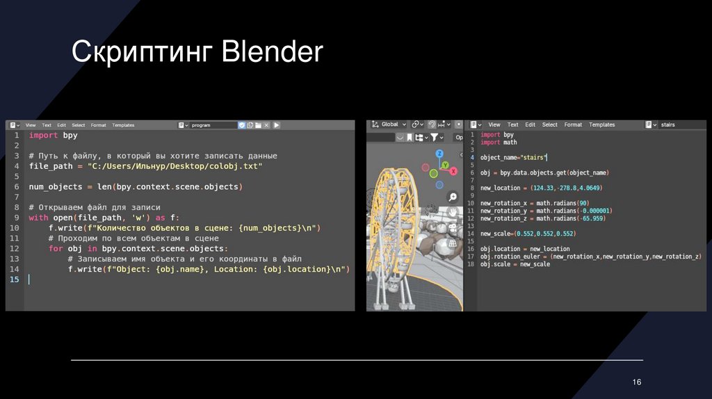The width and height of the screenshot is (712, 399).
Task: Open display mode dropdown beside bookmark
Action: pos(421,137)
